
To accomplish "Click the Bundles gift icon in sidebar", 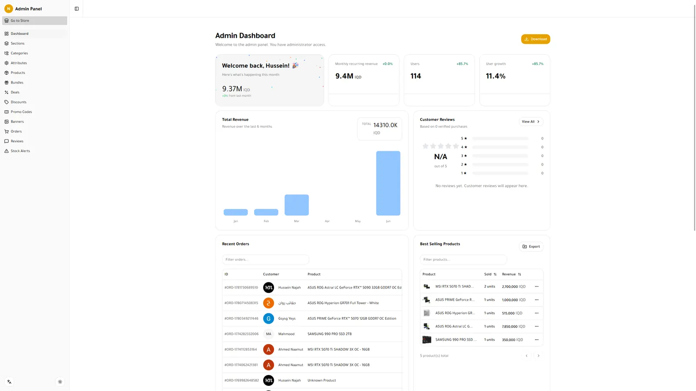I will pos(7,83).
